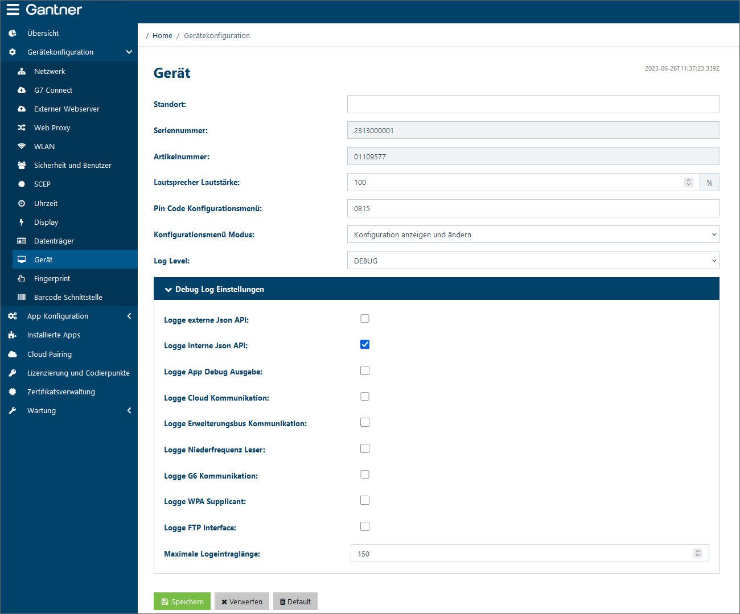This screenshot has width=740, height=614.
Task: Enable Logge App Debug Ausgabe checkbox
Action: (x=365, y=370)
